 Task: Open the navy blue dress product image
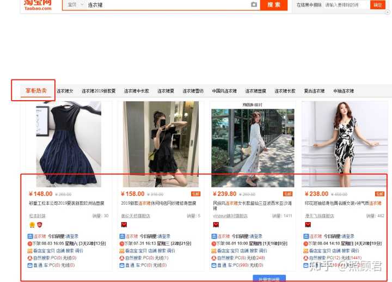[x=69, y=144]
